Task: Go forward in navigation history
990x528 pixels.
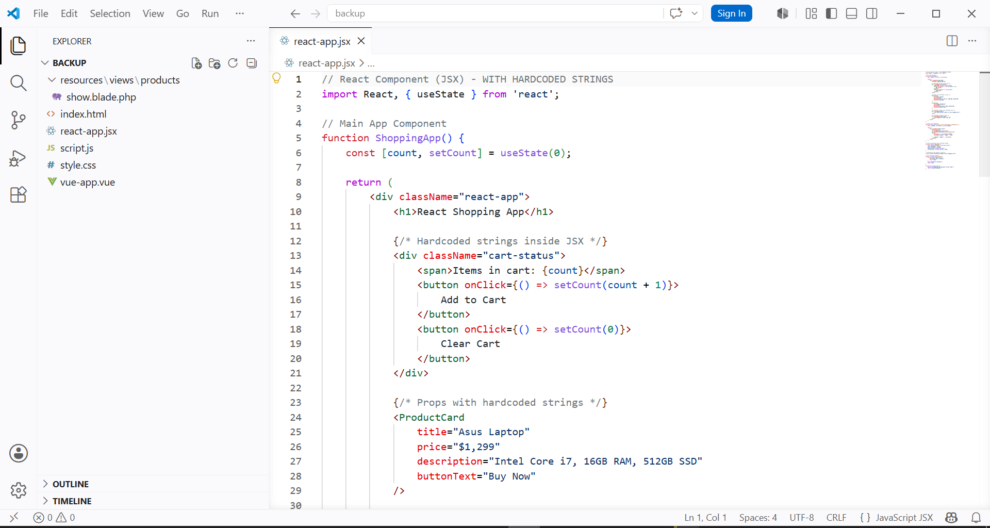Action: (316, 13)
